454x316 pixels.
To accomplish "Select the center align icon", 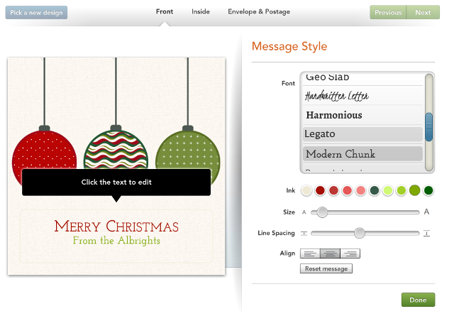I will click(x=330, y=254).
